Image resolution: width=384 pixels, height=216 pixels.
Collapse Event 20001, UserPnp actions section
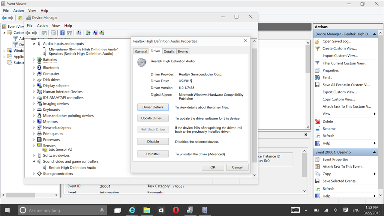pyautogui.click(x=374, y=152)
